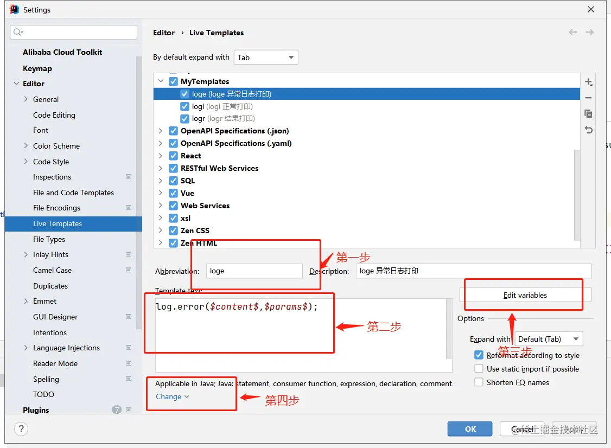
Task: Click project-level icon next to File Encodings
Action: pyautogui.click(x=129, y=208)
